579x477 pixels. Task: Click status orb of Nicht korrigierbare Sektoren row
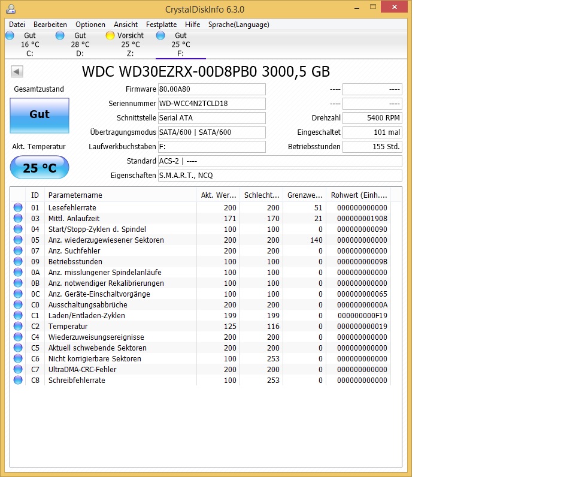(x=18, y=358)
